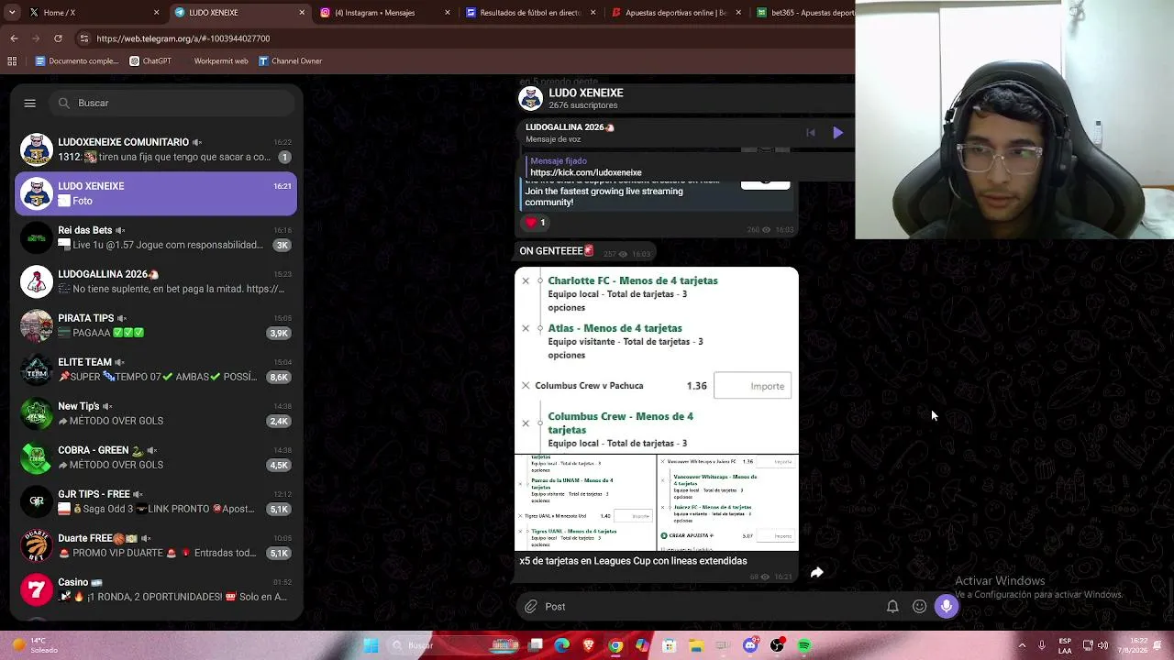Viewport: 1174px width, 660px height.
Task: Open the Charlotte FC betting slip photo
Action: (657, 360)
